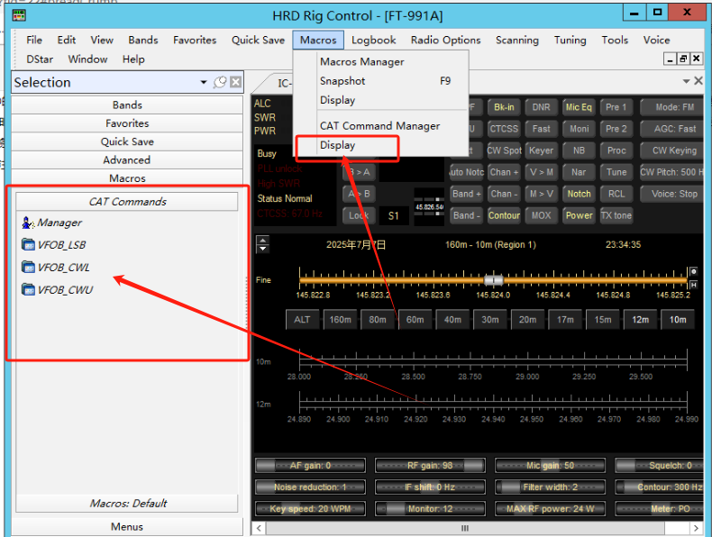The height and width of the screenshot is (537, 712).
Task: Open the Logbook menu
Action: coord(374,40)
